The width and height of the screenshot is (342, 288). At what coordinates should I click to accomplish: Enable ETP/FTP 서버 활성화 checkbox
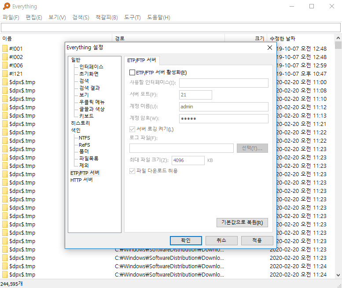[x=132, y=72]
